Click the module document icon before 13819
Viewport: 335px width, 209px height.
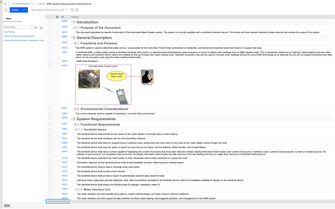click(35, 4)
